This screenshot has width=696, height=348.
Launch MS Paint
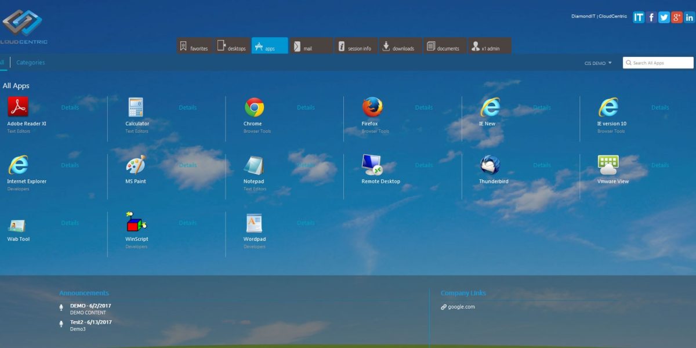pyautogui.click(x=135, y=165)
